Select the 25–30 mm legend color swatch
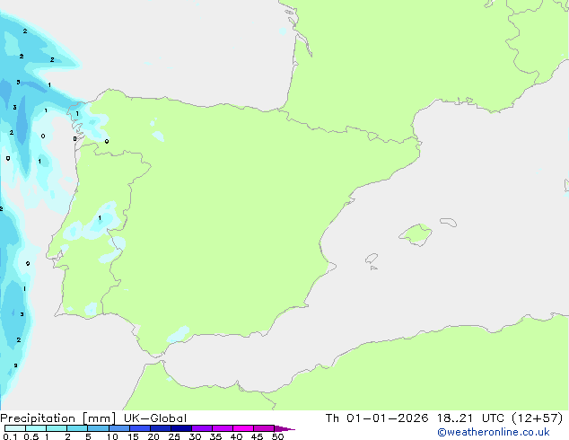The image size is (569, 440). (180, 428)
